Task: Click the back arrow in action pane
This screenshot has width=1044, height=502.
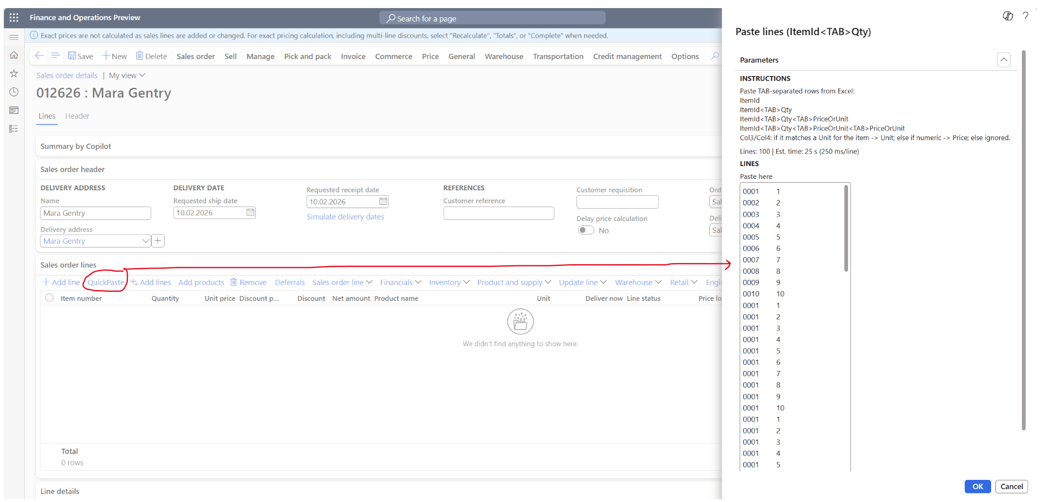Action: click(39, 56)
